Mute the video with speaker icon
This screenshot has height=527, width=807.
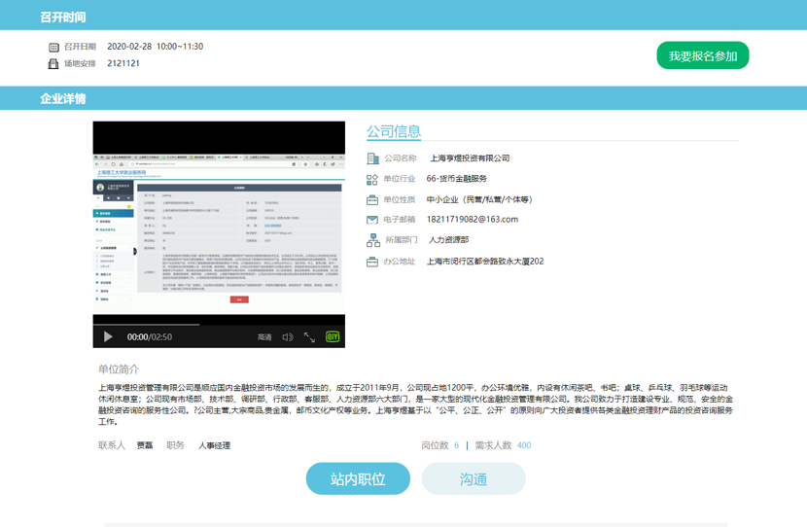click(288, 336)
